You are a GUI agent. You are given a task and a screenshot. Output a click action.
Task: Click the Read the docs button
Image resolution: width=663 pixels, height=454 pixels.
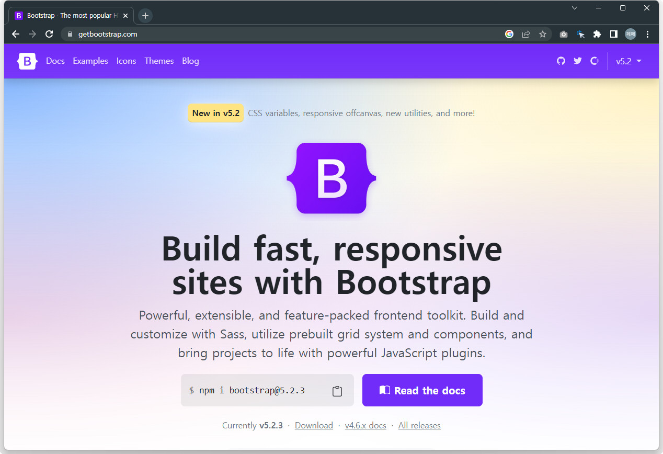pyautogui.click(x=422, y=390)
